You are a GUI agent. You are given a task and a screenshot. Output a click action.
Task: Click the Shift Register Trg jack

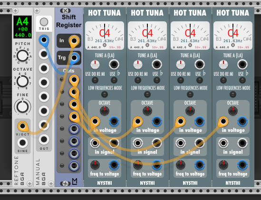point(74,58)
